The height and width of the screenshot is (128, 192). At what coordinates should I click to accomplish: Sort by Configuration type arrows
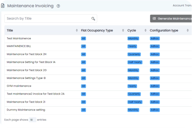click(x=188, y=30)
